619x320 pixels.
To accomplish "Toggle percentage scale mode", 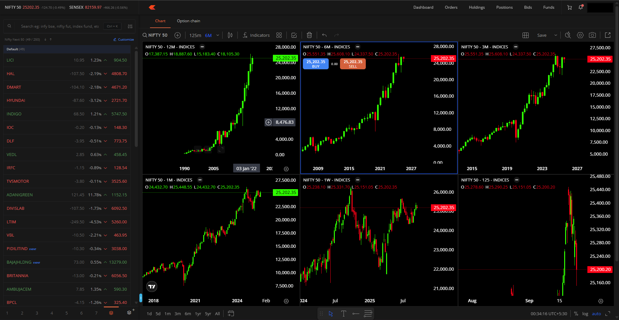I will point(576,314).
